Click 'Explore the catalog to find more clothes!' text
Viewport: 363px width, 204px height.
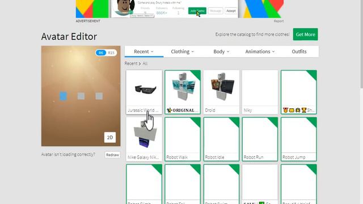[252, 35]
